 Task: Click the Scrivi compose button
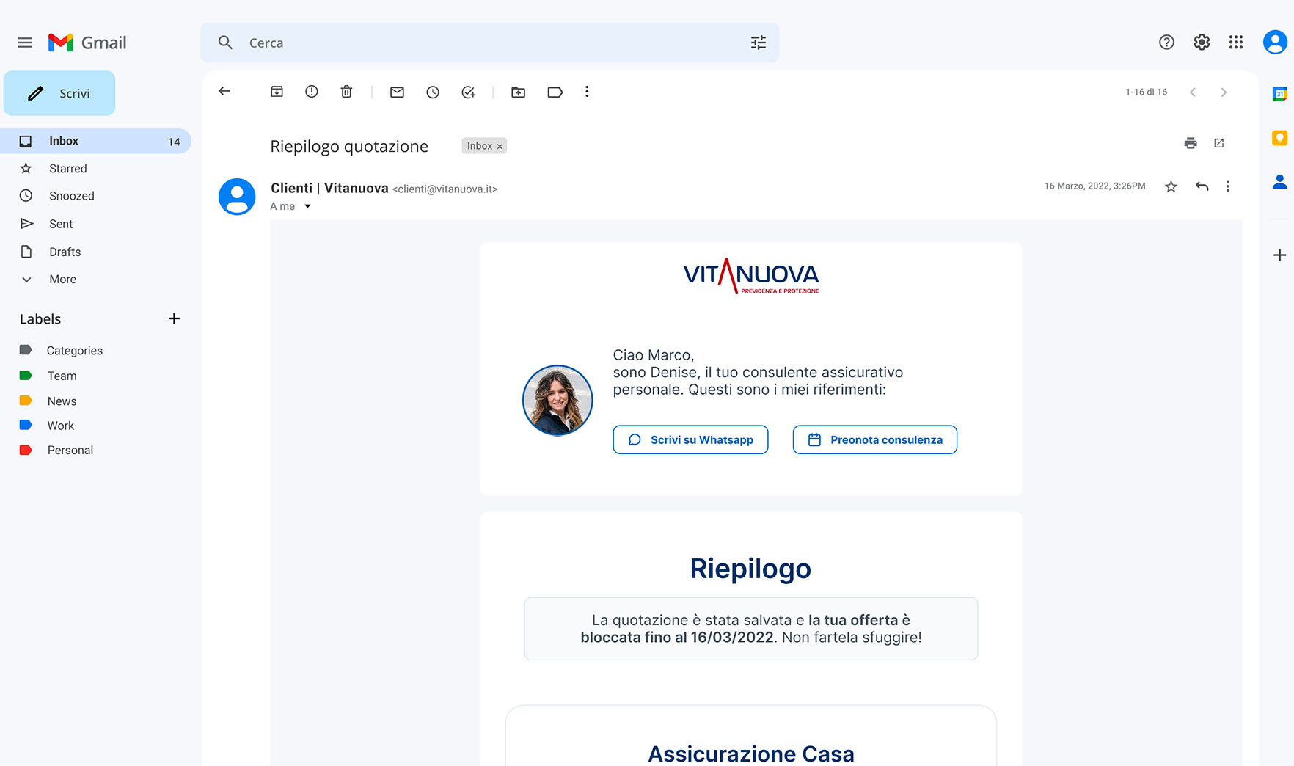pyautogui.click(x=59, y=93)
